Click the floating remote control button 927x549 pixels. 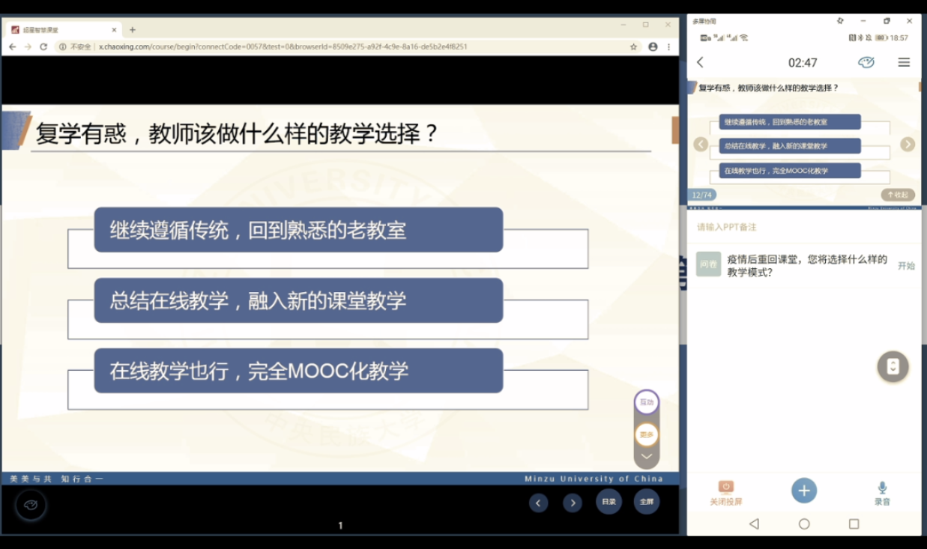tap(893, 366)
